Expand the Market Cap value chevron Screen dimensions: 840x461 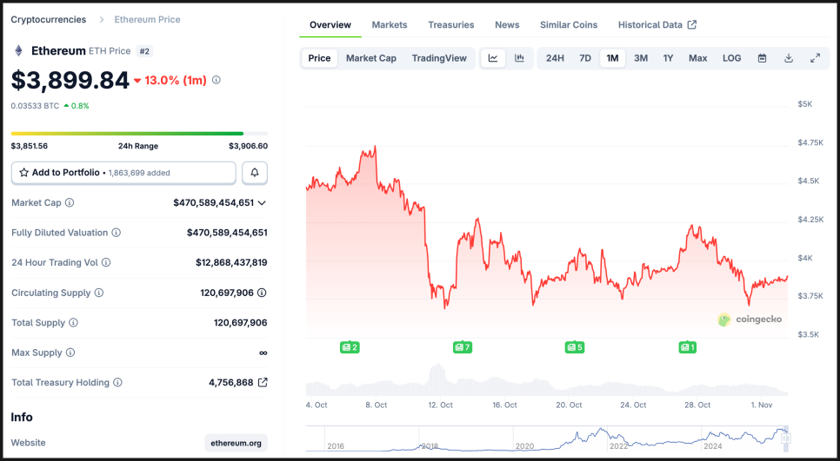(262, 202)
